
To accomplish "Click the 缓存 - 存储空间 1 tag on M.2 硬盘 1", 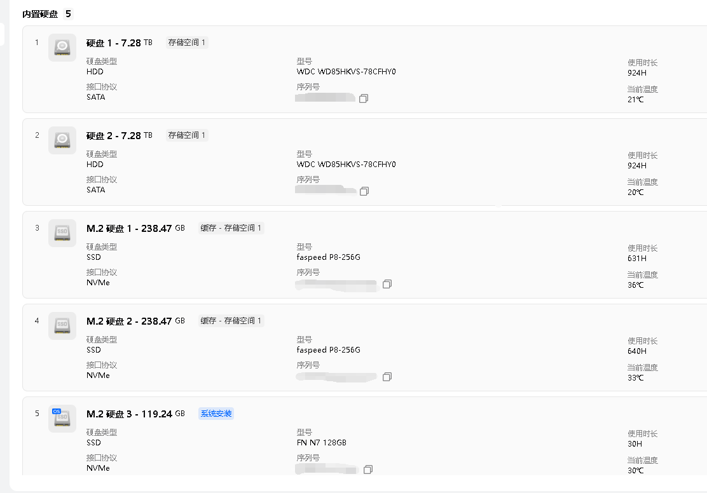I will pyautogui.click(x=231, y=228).
